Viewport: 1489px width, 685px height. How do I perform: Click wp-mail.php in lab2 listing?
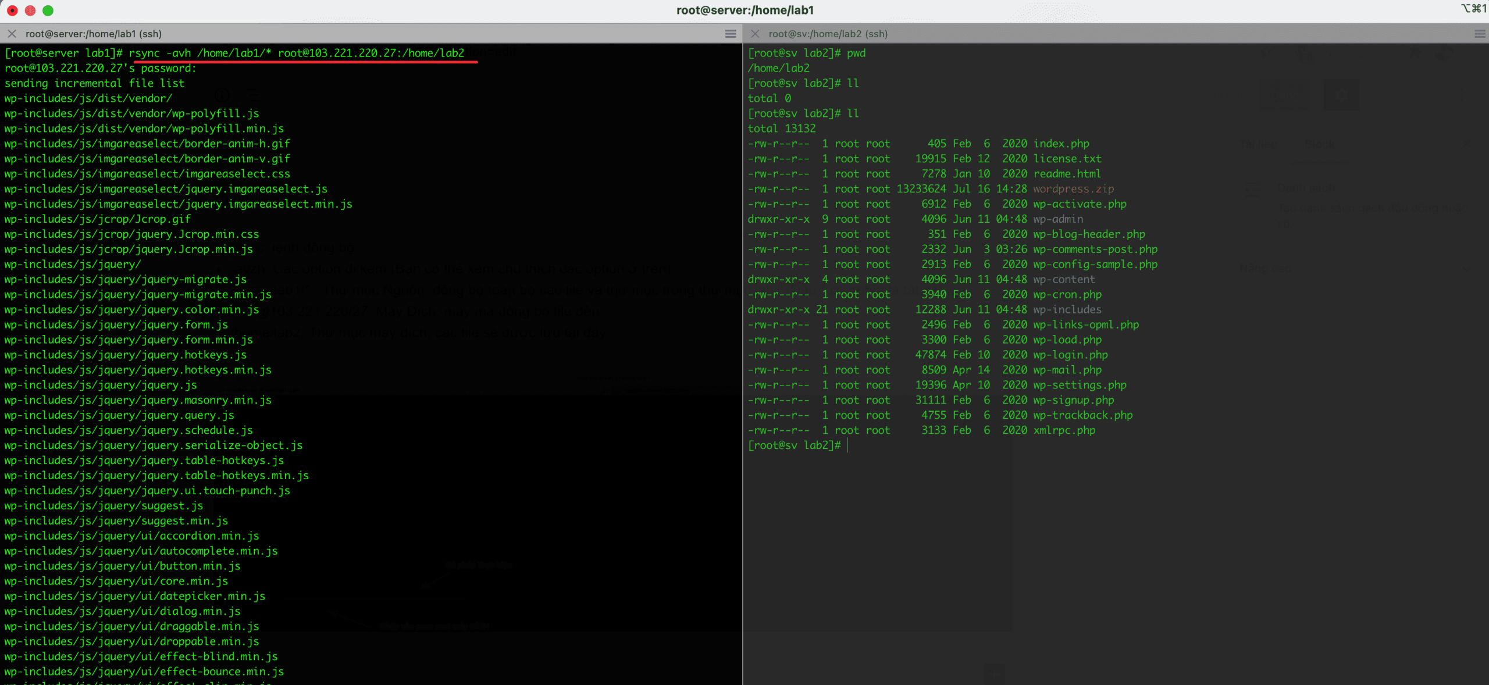pos(1068,370)
